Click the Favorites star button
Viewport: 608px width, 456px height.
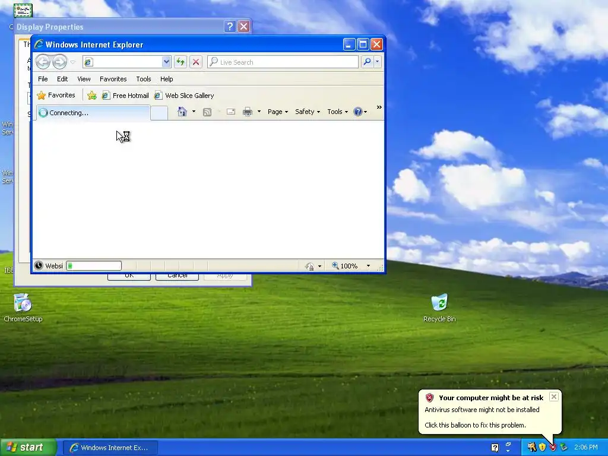click(56, 95)
